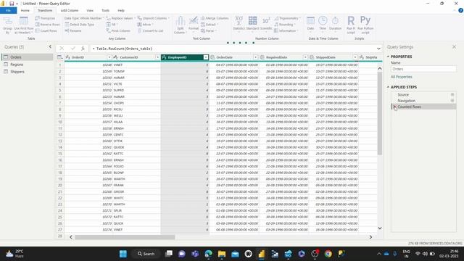Open the Unpivot Columns dropdown

(154, 18)
